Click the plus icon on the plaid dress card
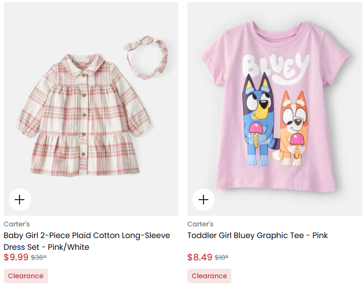 tap(20, 200)
